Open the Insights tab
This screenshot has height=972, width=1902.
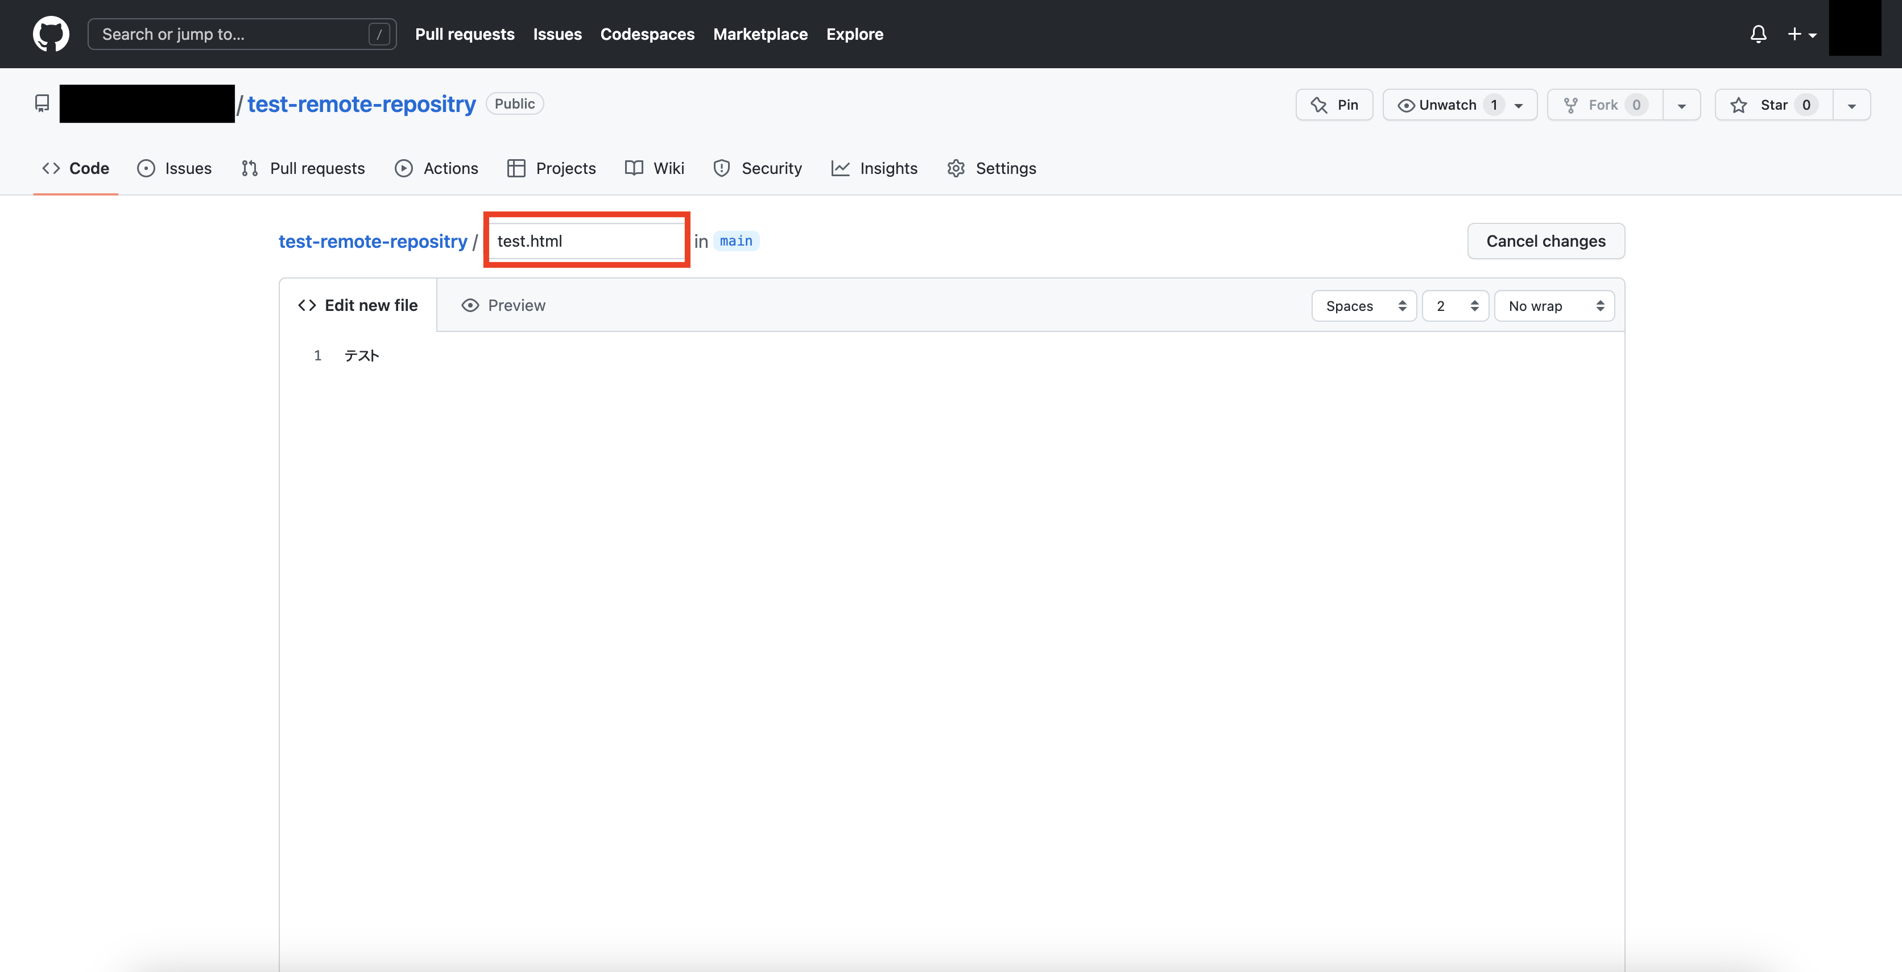[x=874, y=168]
